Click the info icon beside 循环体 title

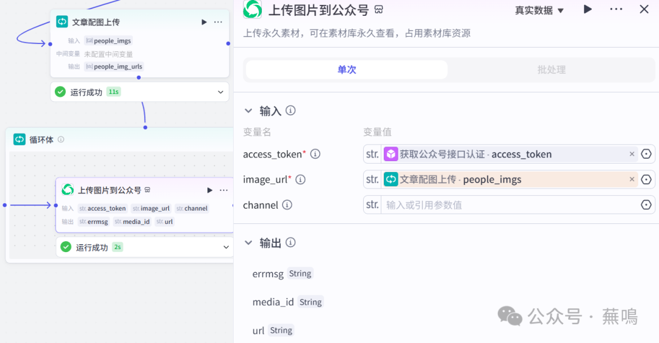click(x=61, y=140)
